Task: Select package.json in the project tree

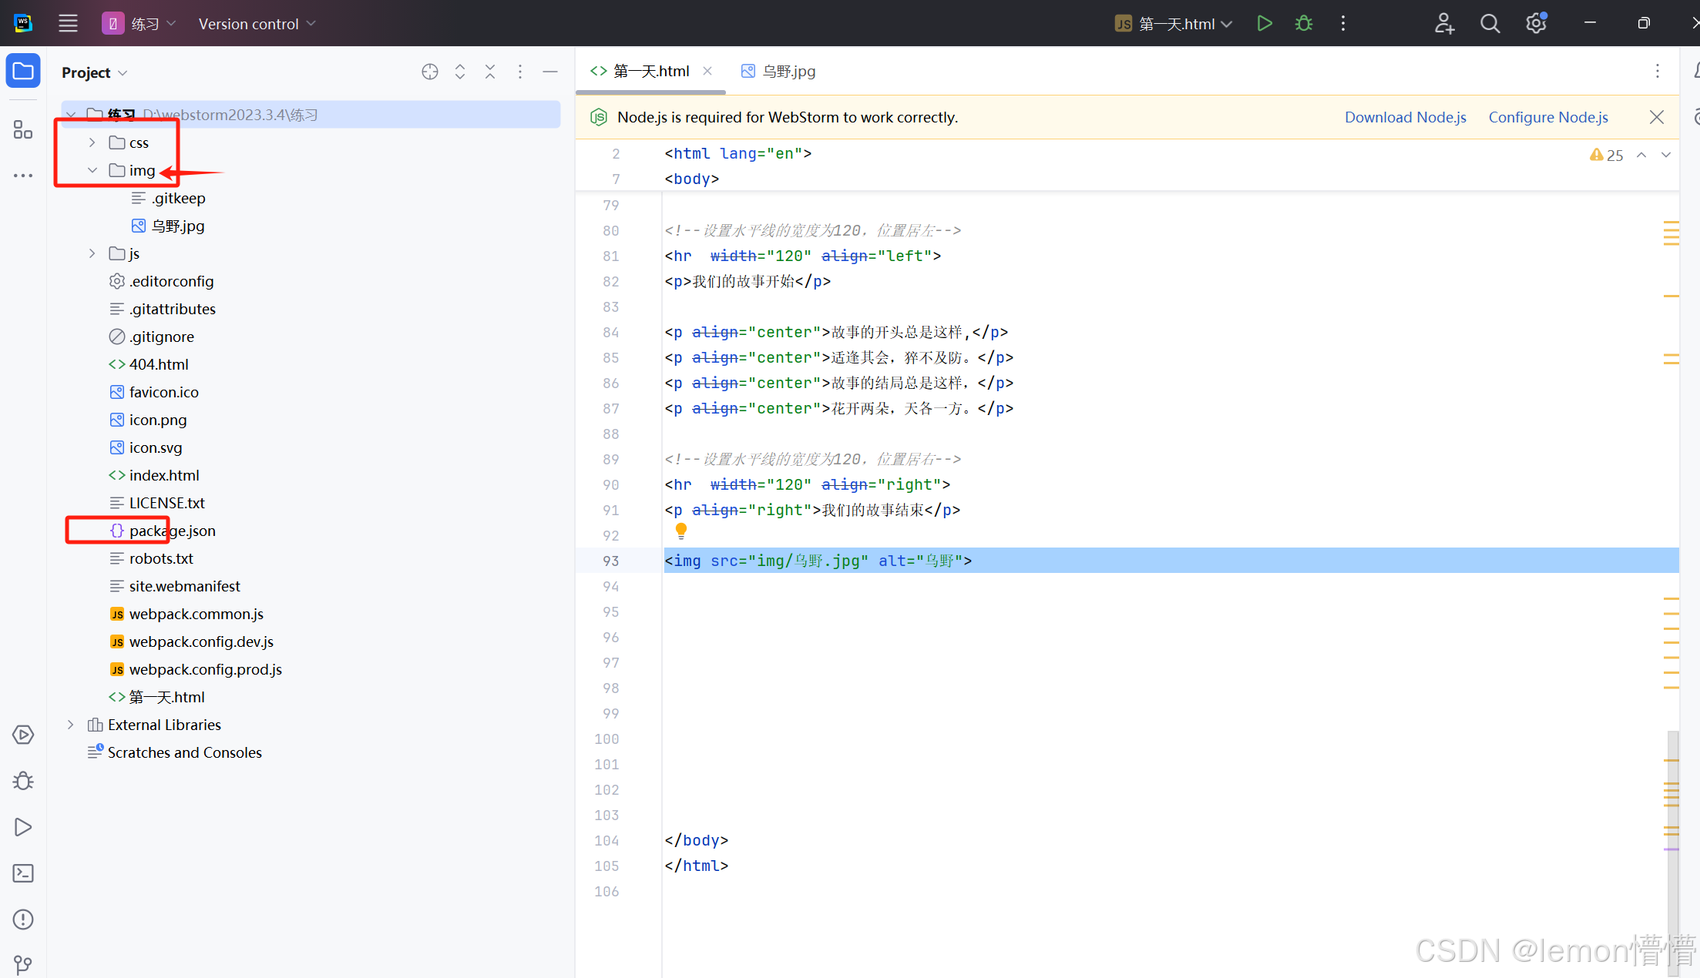Action: (x=172, y=531)
